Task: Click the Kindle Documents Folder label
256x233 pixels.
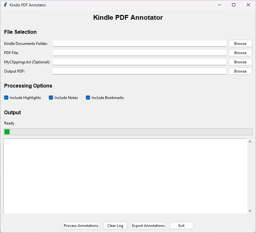Action: click(x=26, y=44)
